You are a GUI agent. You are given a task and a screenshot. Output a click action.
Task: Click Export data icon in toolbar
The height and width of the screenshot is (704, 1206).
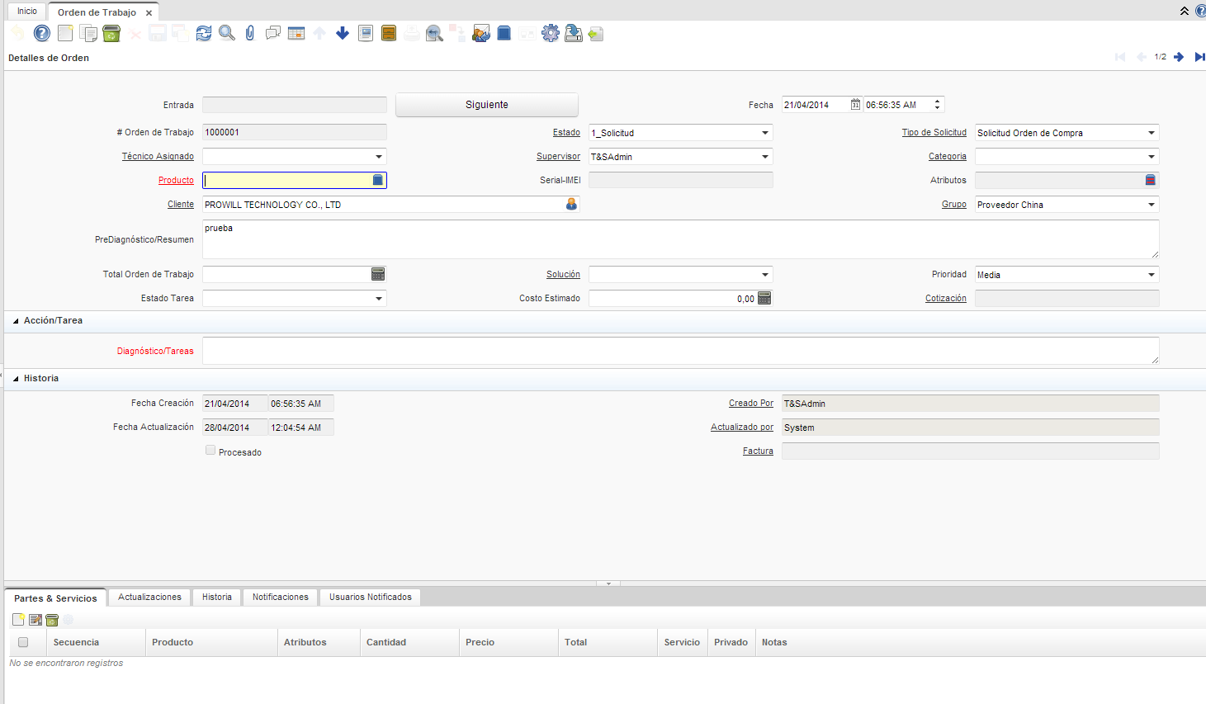pyautogui.click(x=574, y=33)
